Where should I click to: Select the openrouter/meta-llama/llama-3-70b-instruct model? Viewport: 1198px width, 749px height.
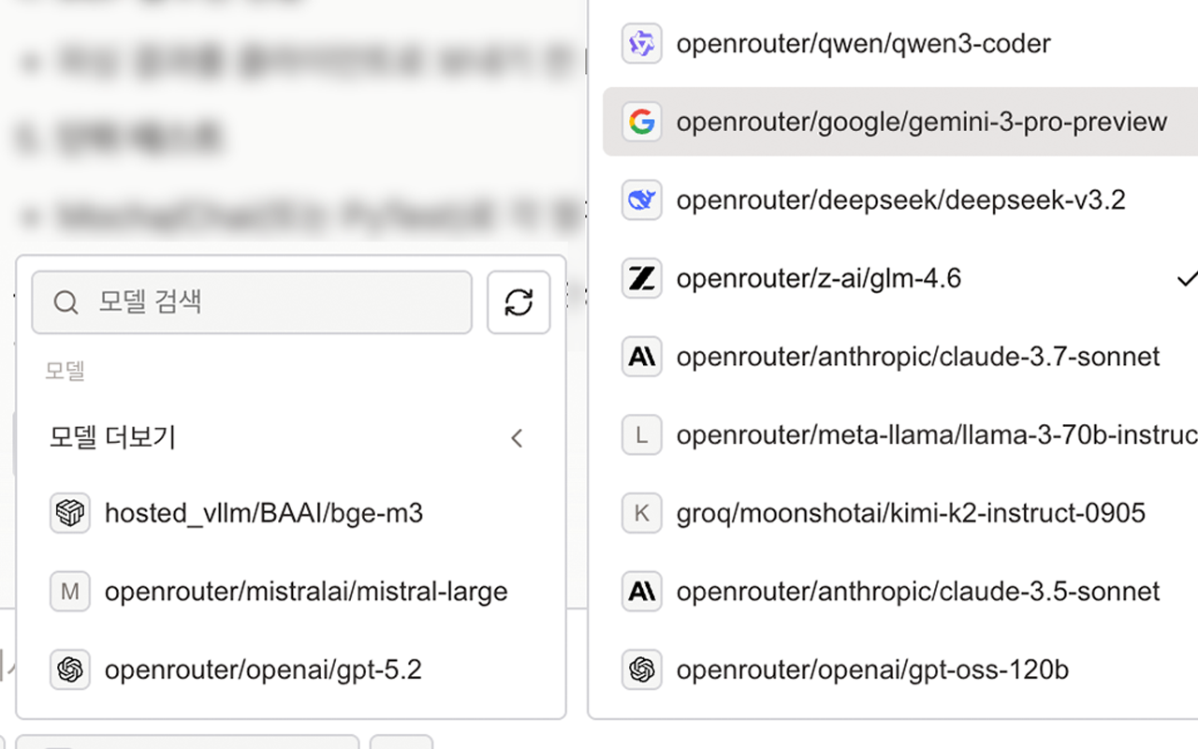[900, 434]
